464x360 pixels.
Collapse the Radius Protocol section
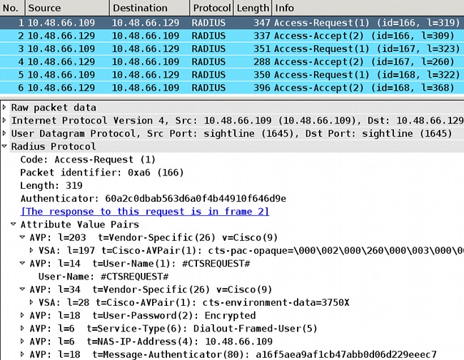pyautogui.click(x=5, y=146)
